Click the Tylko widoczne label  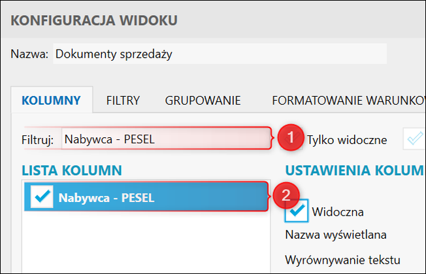pos(347,139)
